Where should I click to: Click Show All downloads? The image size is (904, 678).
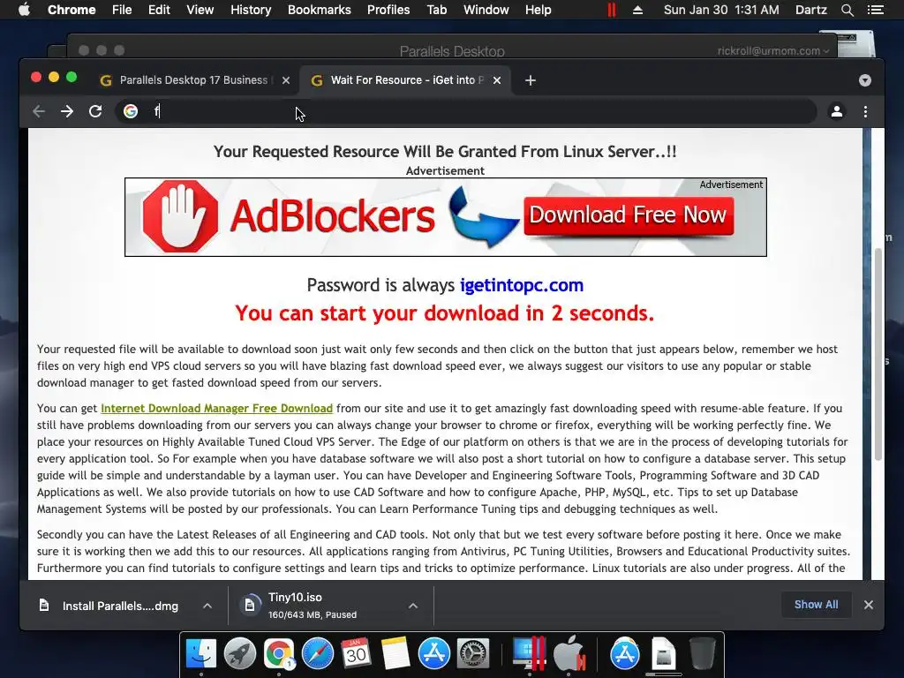click(816, 604)
